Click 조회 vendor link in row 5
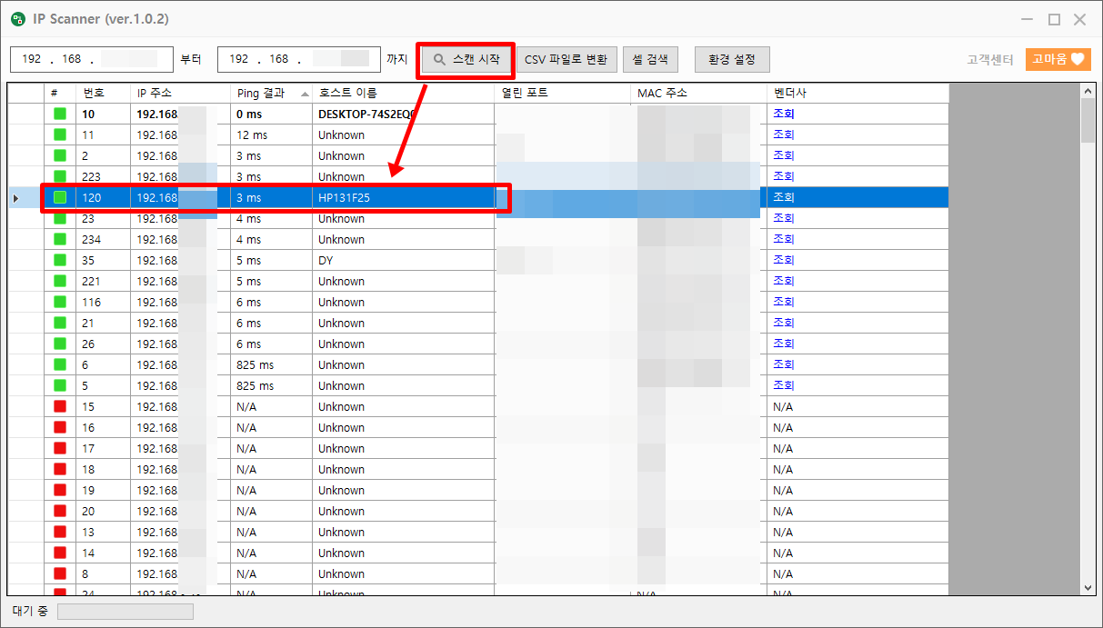 [783, 386]
